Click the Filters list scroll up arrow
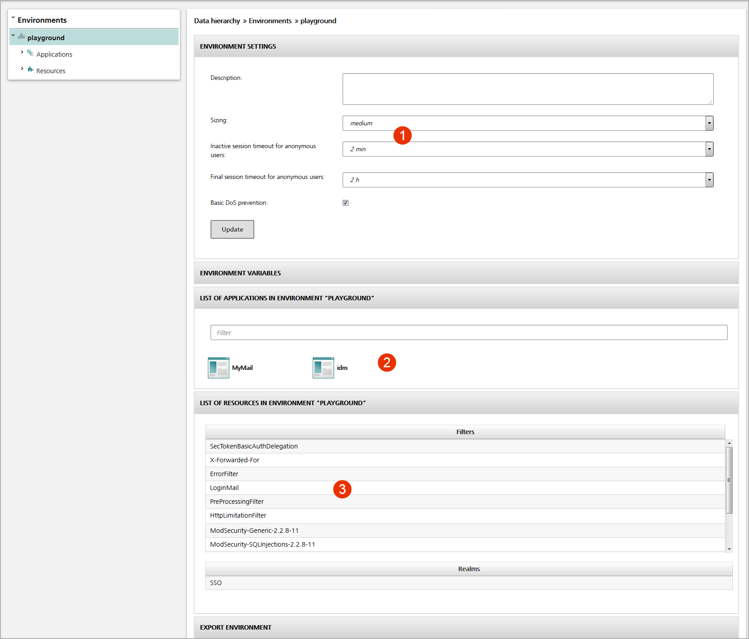Image resolution: width=749 pixels, height=639 pixels. point(729,443)
